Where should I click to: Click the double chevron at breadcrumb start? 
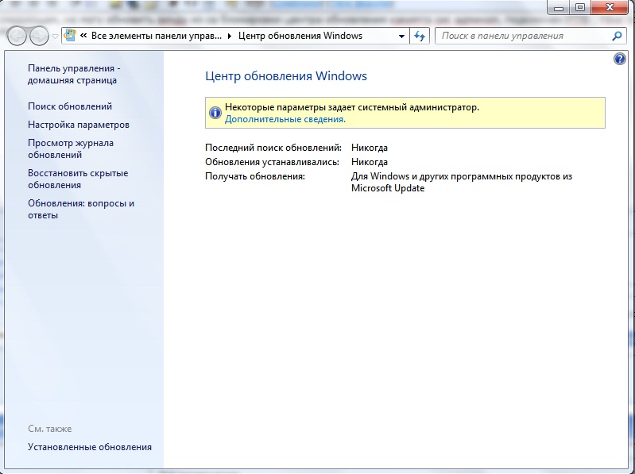coord(83,36)
